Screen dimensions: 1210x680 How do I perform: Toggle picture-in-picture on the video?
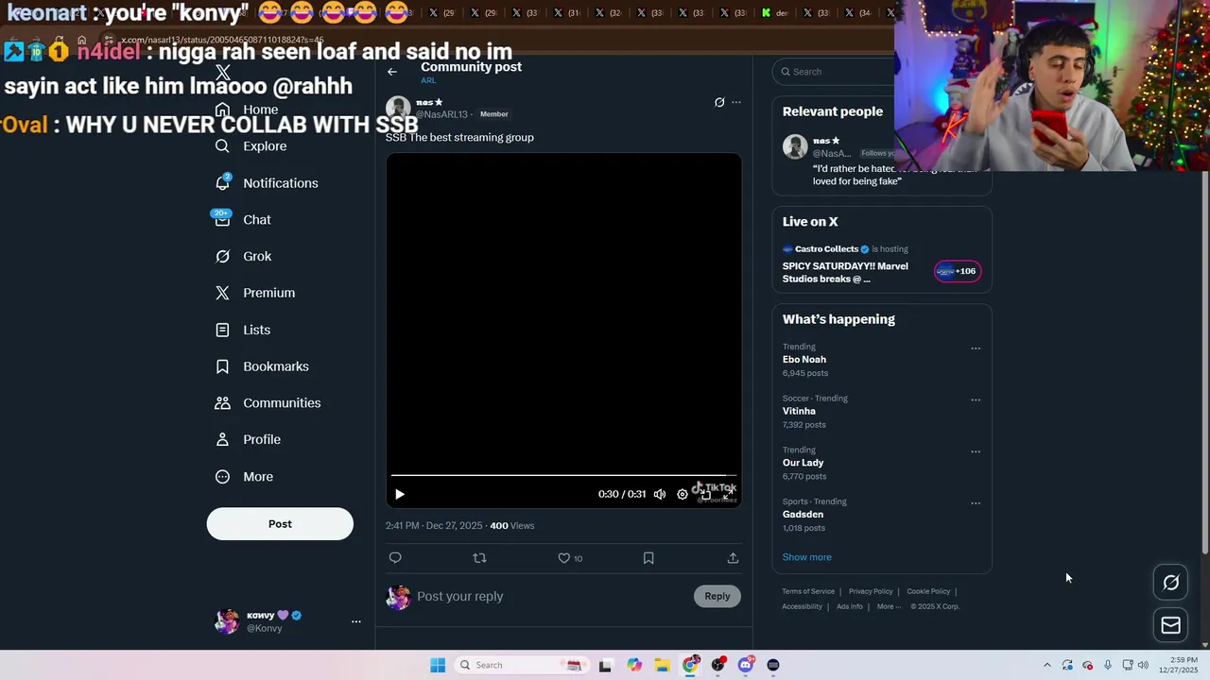(x=705, y=494)
